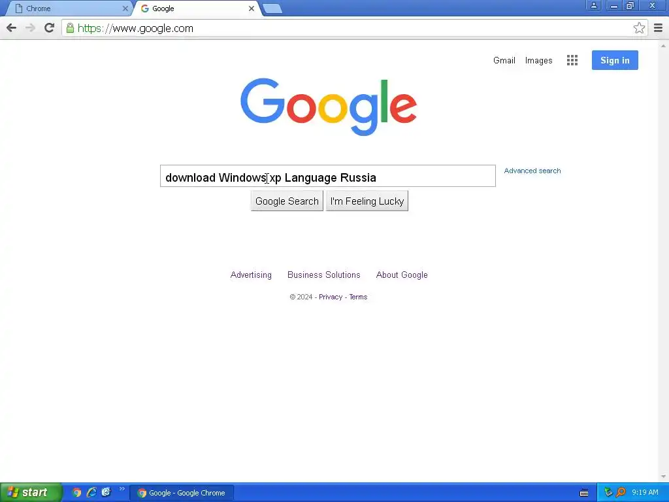Click the Google logo
The height and width of the screenshot is (502, 669).
tap(329, 107)
